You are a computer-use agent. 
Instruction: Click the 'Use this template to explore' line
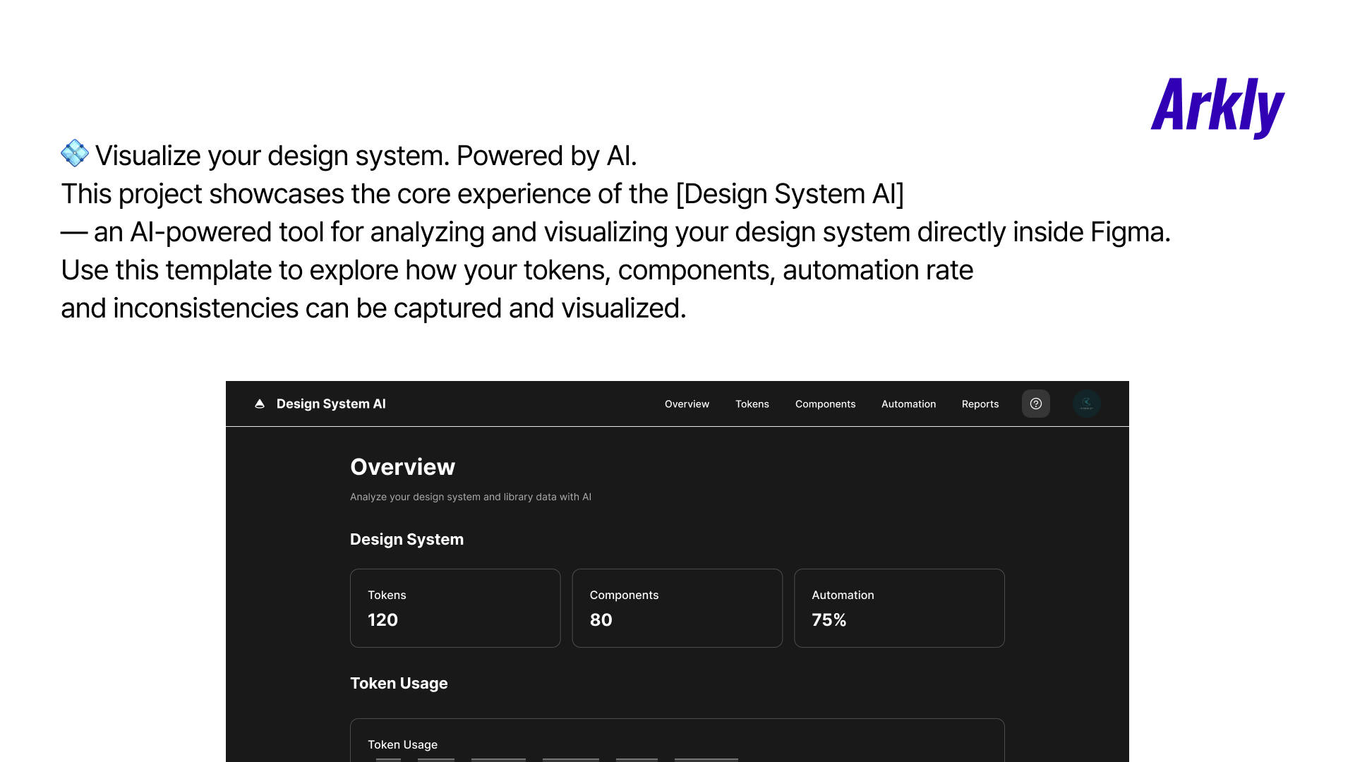pos(517,270)
